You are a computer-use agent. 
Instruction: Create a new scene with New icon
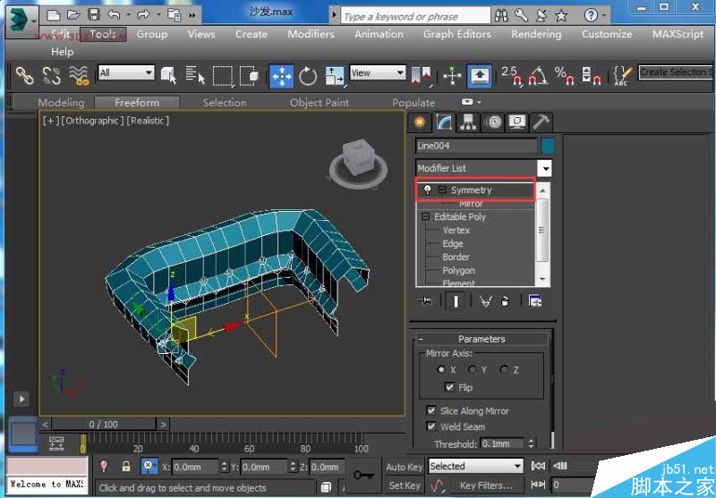54,15
